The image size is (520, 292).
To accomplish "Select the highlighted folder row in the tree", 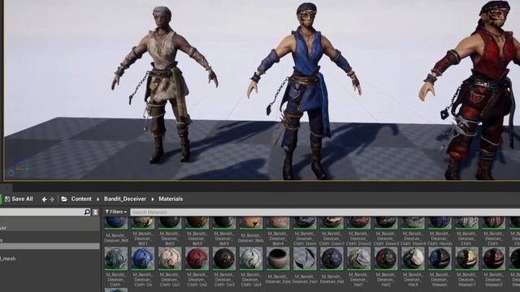I will [50, 247].
